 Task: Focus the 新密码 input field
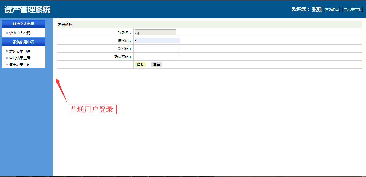point(157,49)
